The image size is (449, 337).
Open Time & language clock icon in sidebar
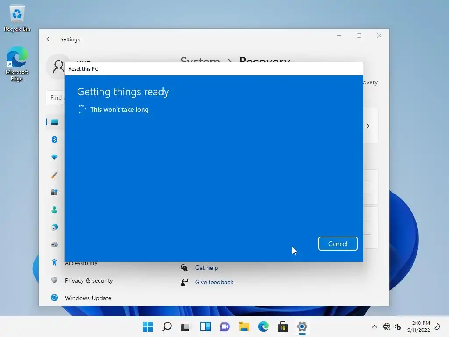[x=54, y=227]
